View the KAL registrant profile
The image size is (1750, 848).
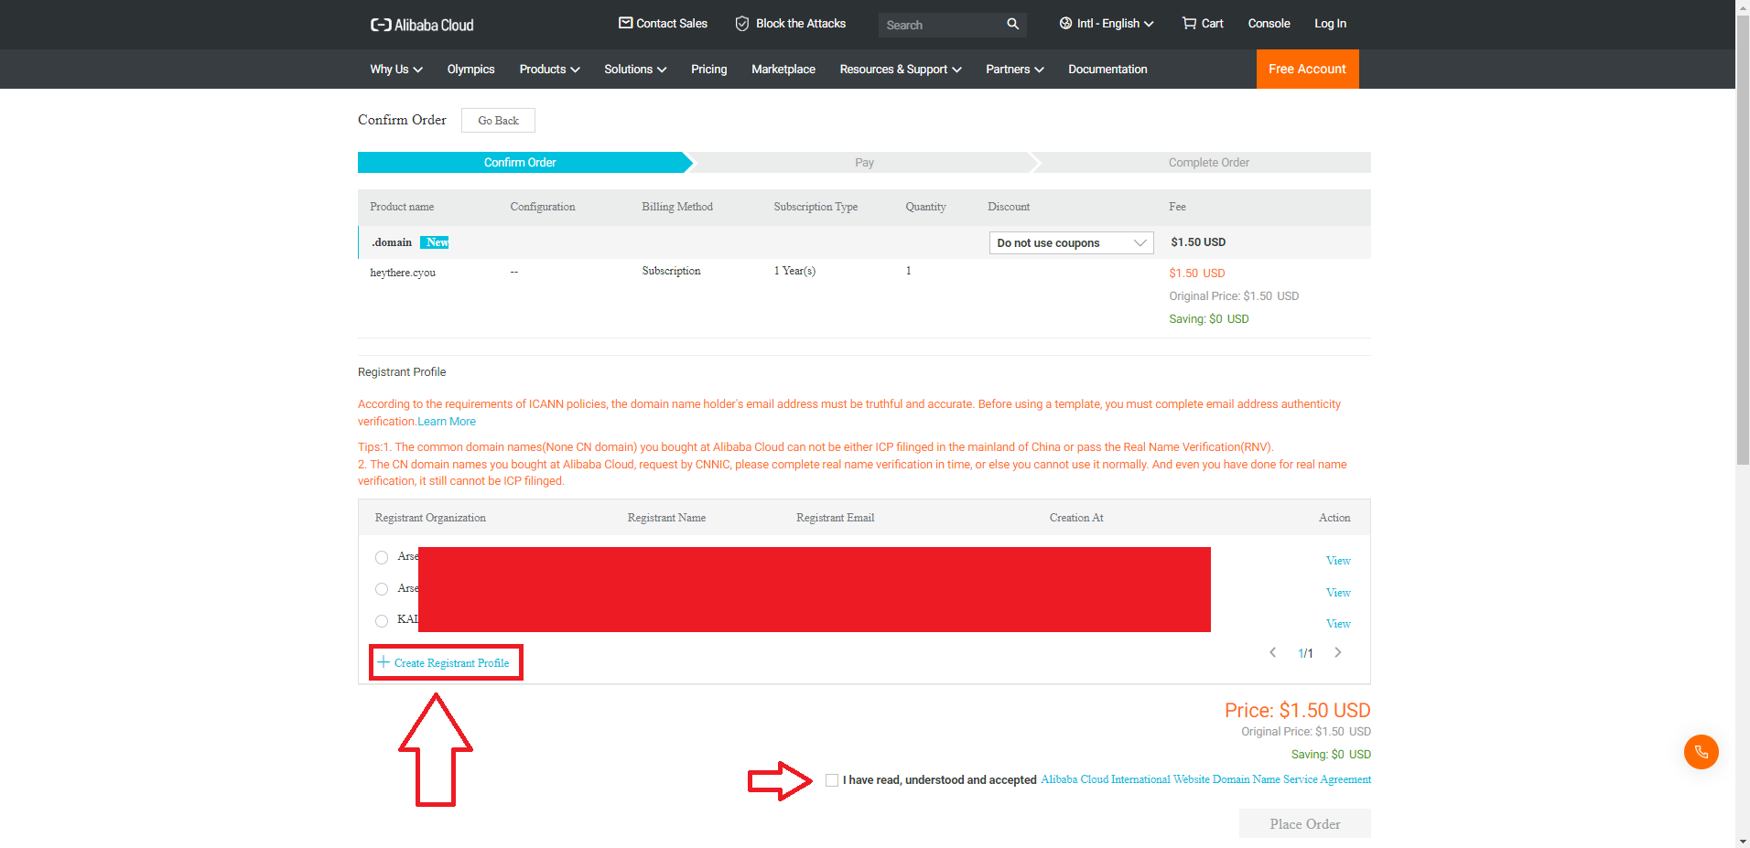point(1338,624)
